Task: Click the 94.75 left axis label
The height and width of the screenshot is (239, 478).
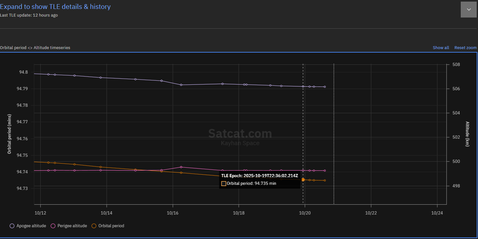Action: coord(22,156)
